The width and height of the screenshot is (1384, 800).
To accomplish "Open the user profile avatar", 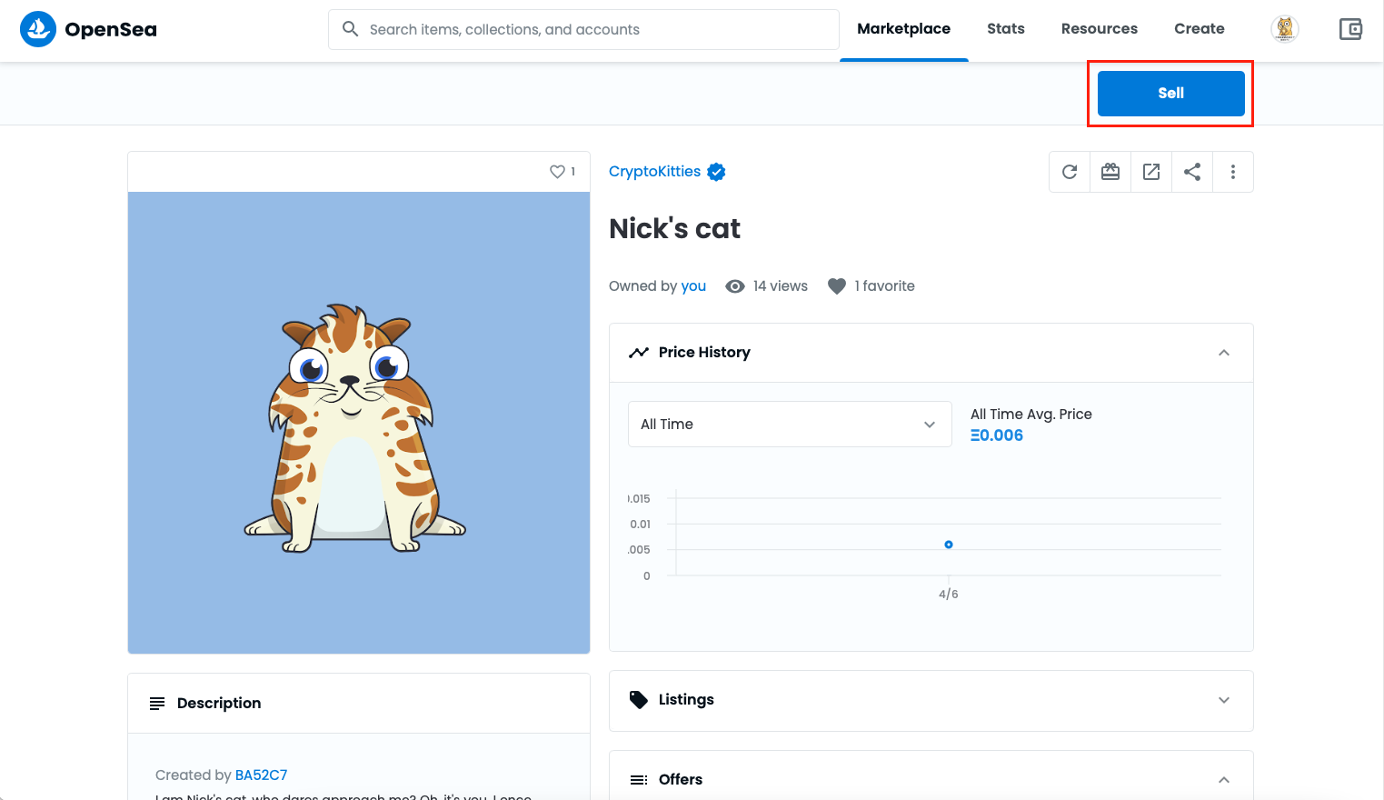I will click(x=1285, y=29).
